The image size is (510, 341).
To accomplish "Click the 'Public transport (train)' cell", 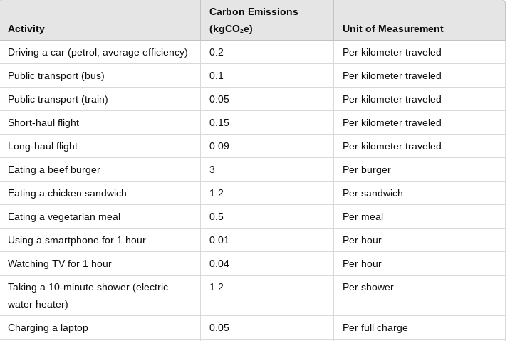I will (x=58, y=99).
